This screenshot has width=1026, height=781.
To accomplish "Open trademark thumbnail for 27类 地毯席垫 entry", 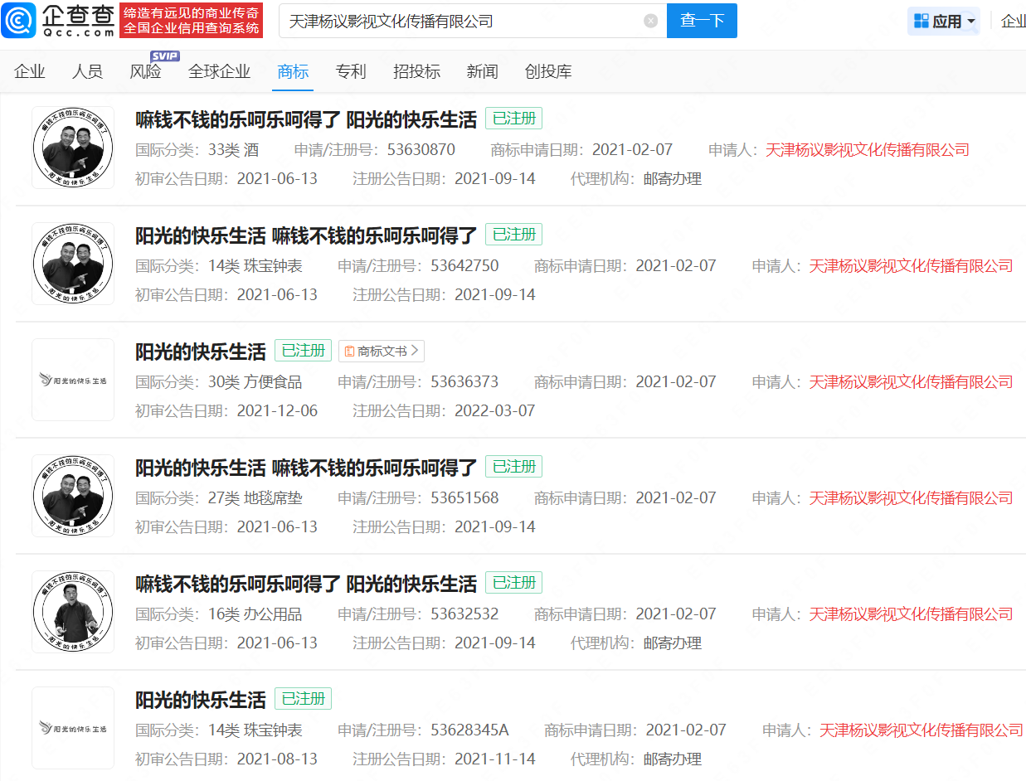I will [73, 496].
